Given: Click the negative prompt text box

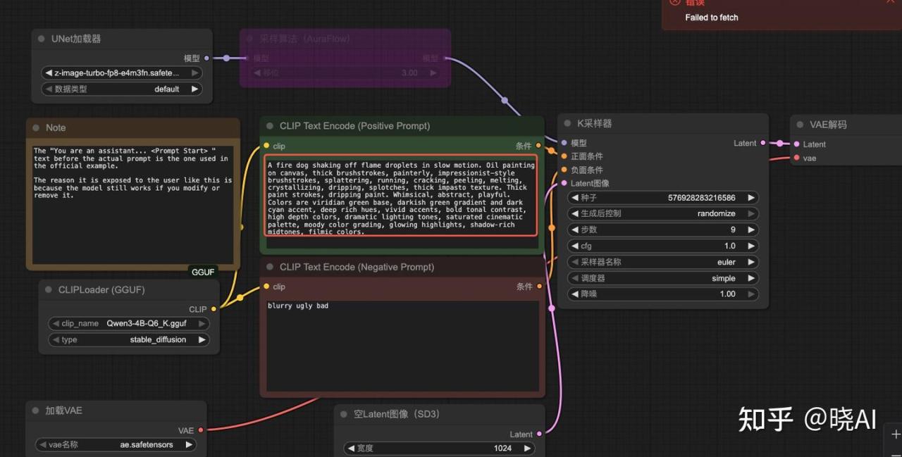Looking at the screenshot, I should pyautogui.click(x=402, y=345).
